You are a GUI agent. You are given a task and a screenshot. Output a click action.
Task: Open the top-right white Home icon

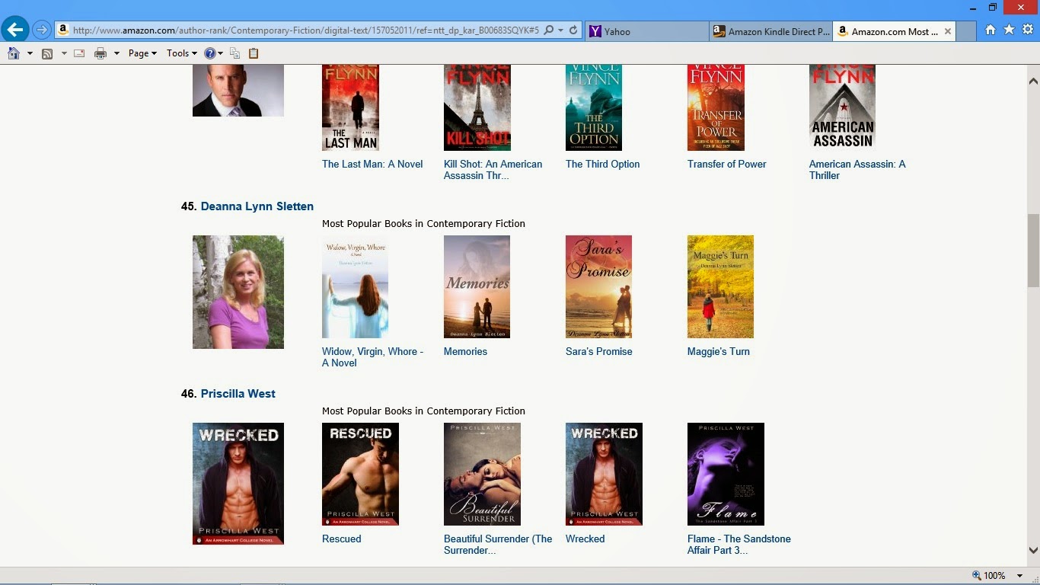coord(990,30)
